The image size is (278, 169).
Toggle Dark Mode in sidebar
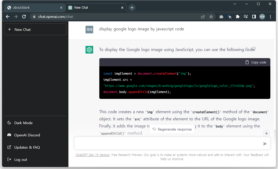pos(35,123)
